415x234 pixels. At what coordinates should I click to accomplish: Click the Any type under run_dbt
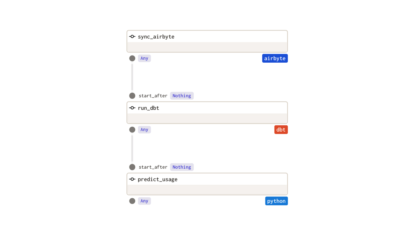pos(144,130)
